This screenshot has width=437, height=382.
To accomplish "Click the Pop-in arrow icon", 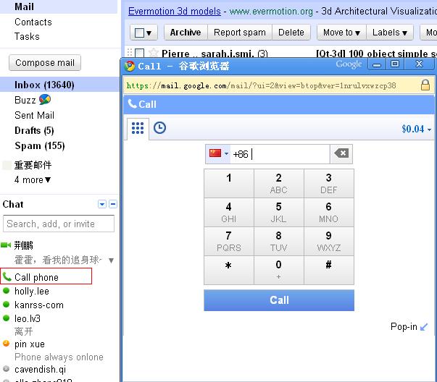I will [x=424, y=326].
